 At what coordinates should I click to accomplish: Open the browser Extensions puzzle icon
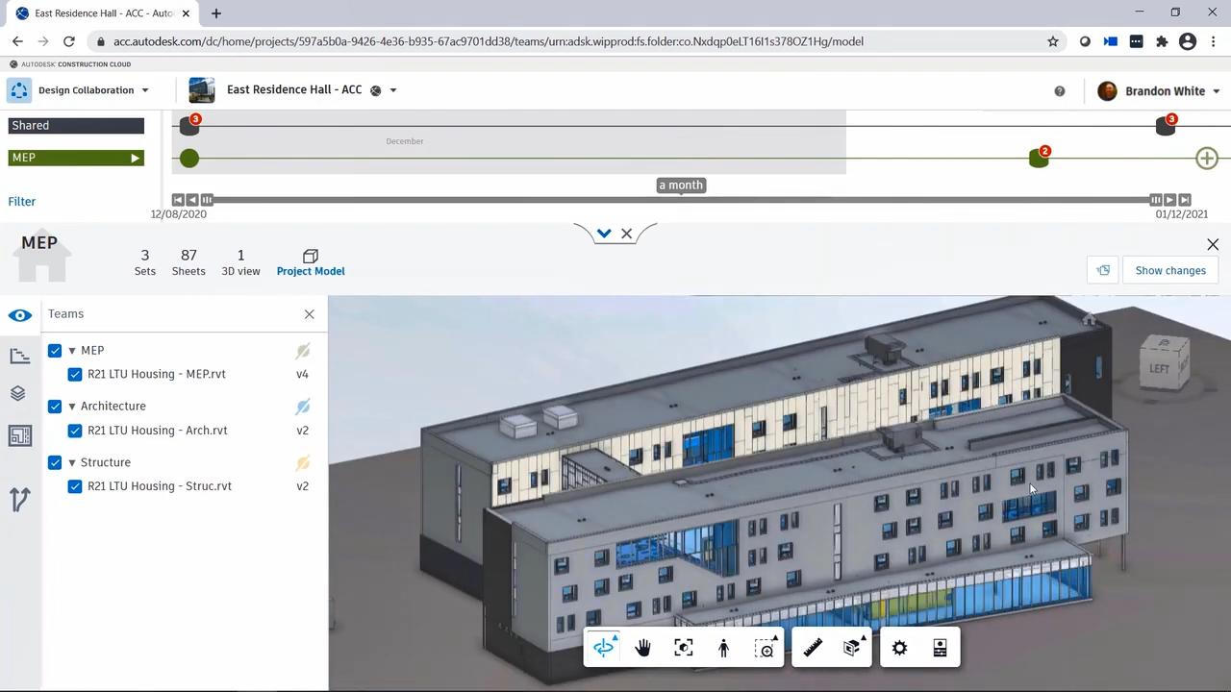tap(1162, 41)
